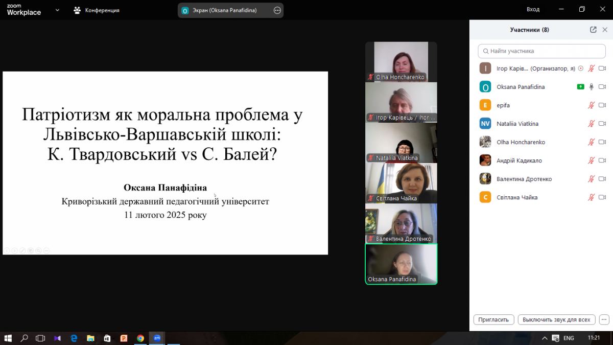Click the recording indicator beside Ігор Карів…
This screenshot has width=613, height=345.
pyautogui.click(x=580, y=68)
